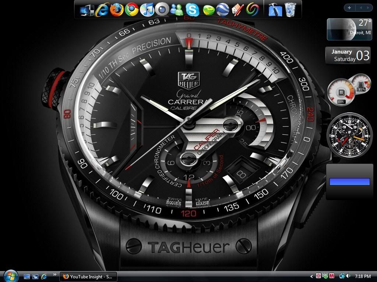Click the sidebar add gadgets plus button
The width and height of the screenshot is (377, 282).
[x=349, y=8]
